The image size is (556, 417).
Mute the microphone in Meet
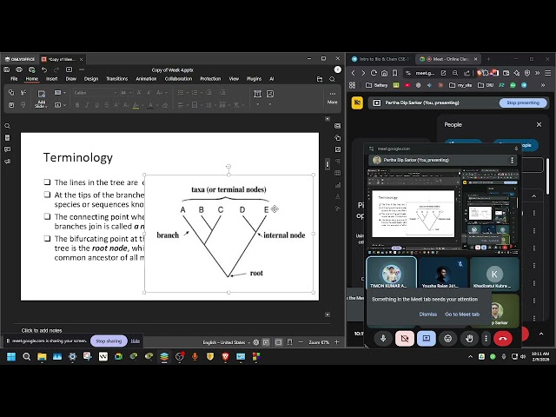click(383, 339)
